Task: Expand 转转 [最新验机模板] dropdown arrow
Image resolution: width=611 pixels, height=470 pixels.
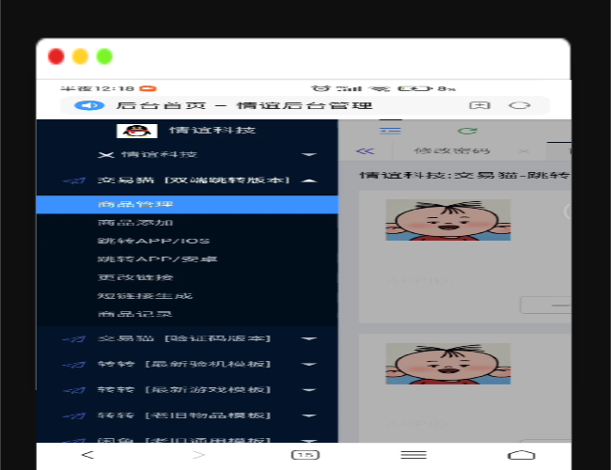Action: coord(309,365)
